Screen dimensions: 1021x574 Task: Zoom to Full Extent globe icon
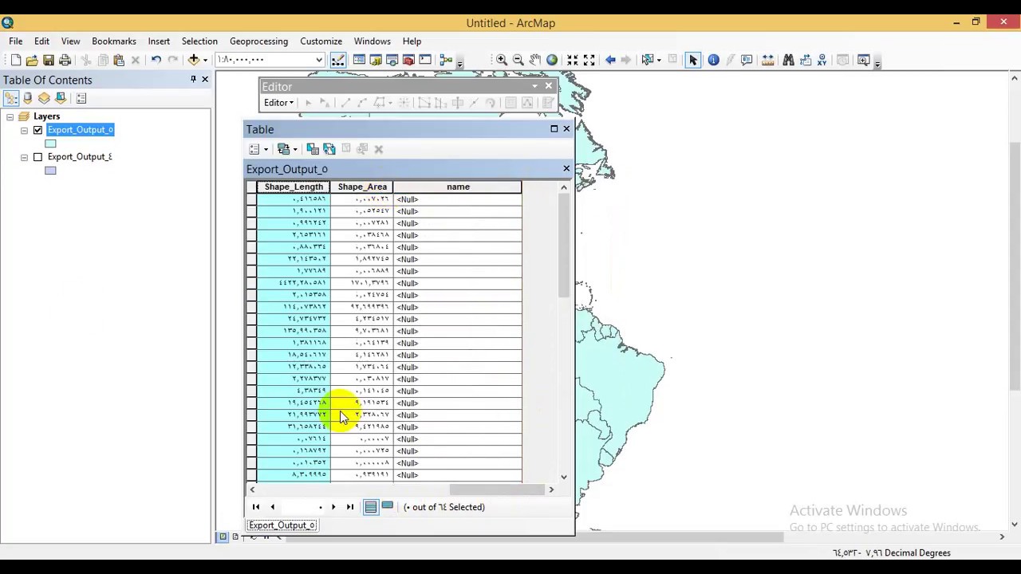coord(552,60)
